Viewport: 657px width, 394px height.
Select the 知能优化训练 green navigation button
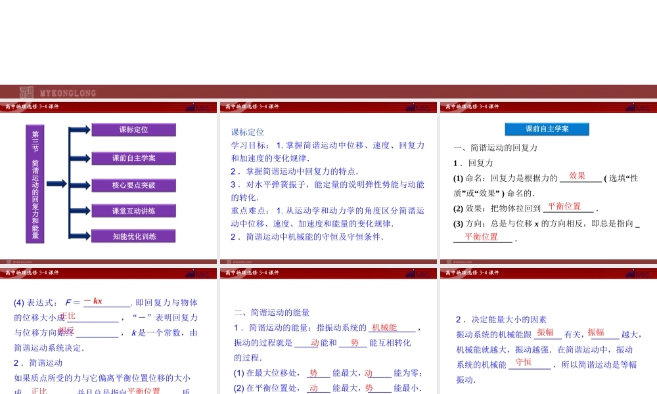pos(135,236)
